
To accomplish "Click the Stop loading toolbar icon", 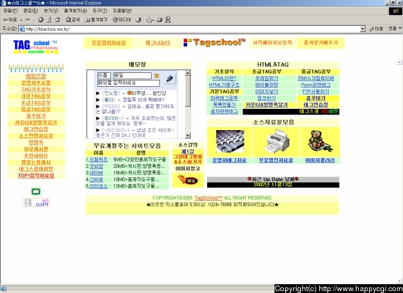I will pos(40,19).
